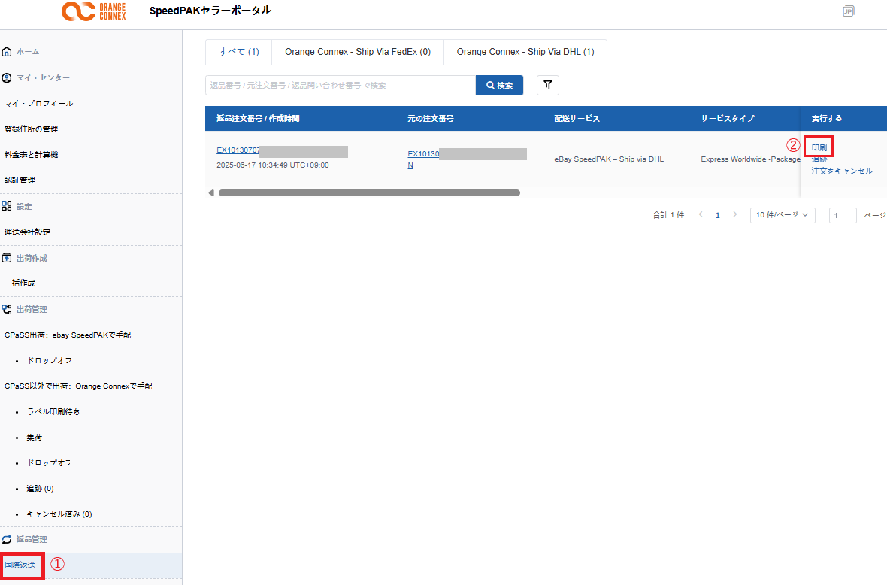
Task: Click the 返品注文番号 / 作成時間 column header
Action: click(x=258, y=118)
